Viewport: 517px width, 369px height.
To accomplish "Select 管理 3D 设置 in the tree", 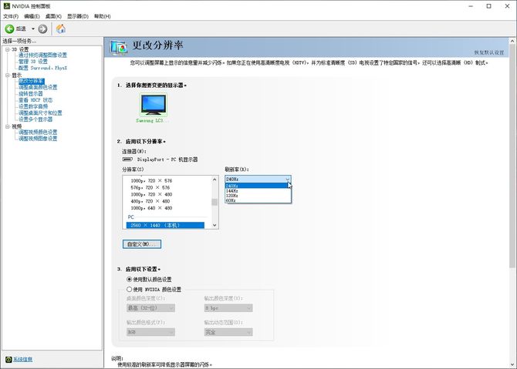I will (x=33, y=61).
